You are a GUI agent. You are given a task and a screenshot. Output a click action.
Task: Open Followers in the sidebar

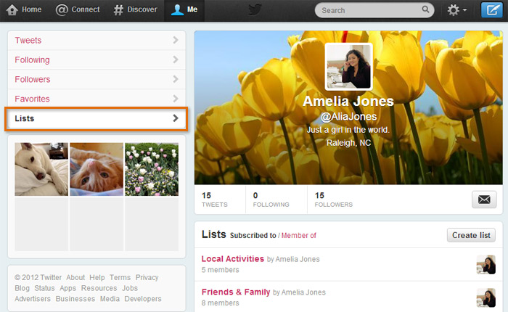click(x=97, y=79)
